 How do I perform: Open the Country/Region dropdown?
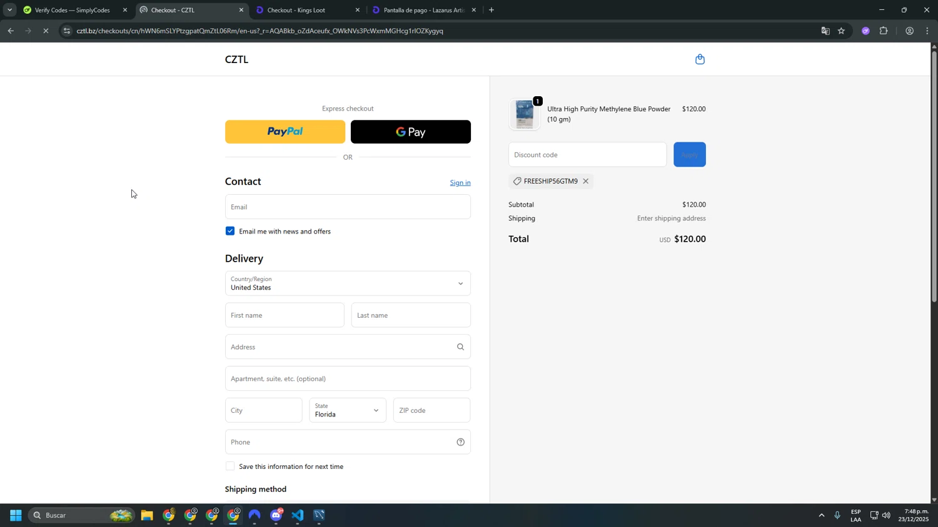[348, 283]
